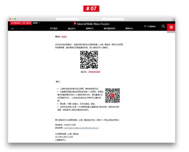Screen dimensions: 189x152
Task: Click the contact email address link
Action: click(81, 128)
